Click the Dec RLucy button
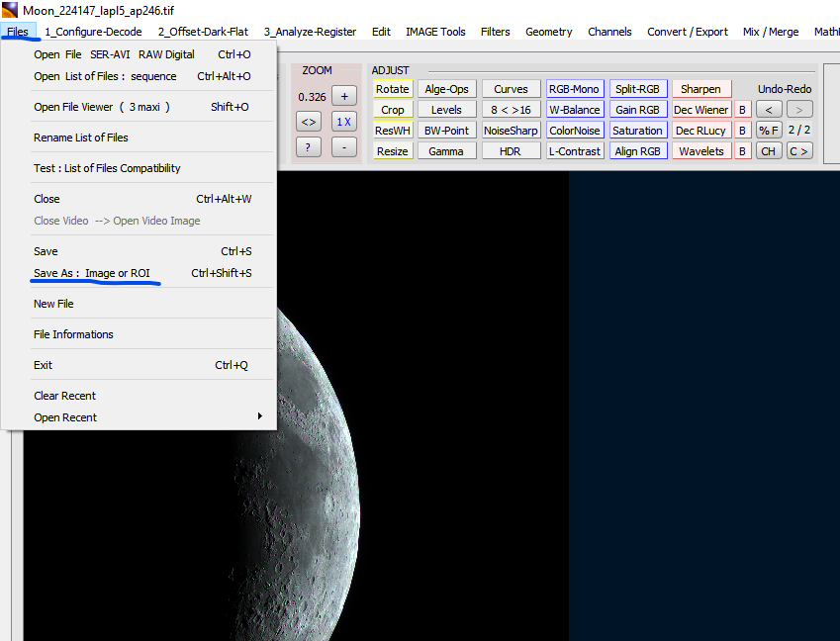This screenshot has width=840, height=641. tap(701, 131)
